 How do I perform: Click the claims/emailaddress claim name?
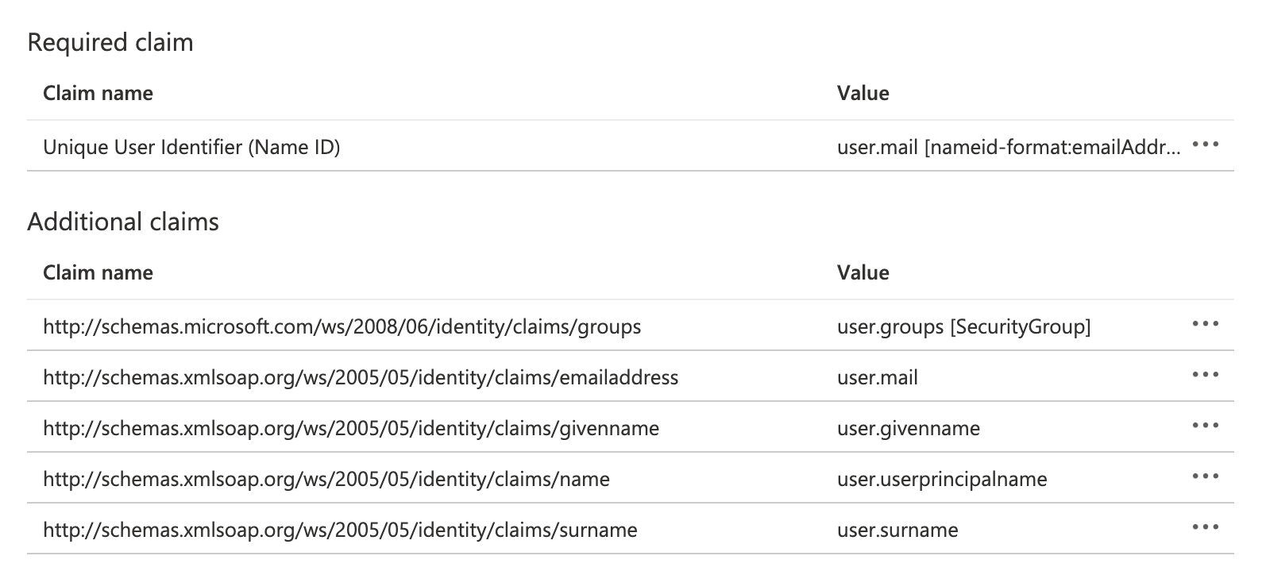click(x=361, y=377)
